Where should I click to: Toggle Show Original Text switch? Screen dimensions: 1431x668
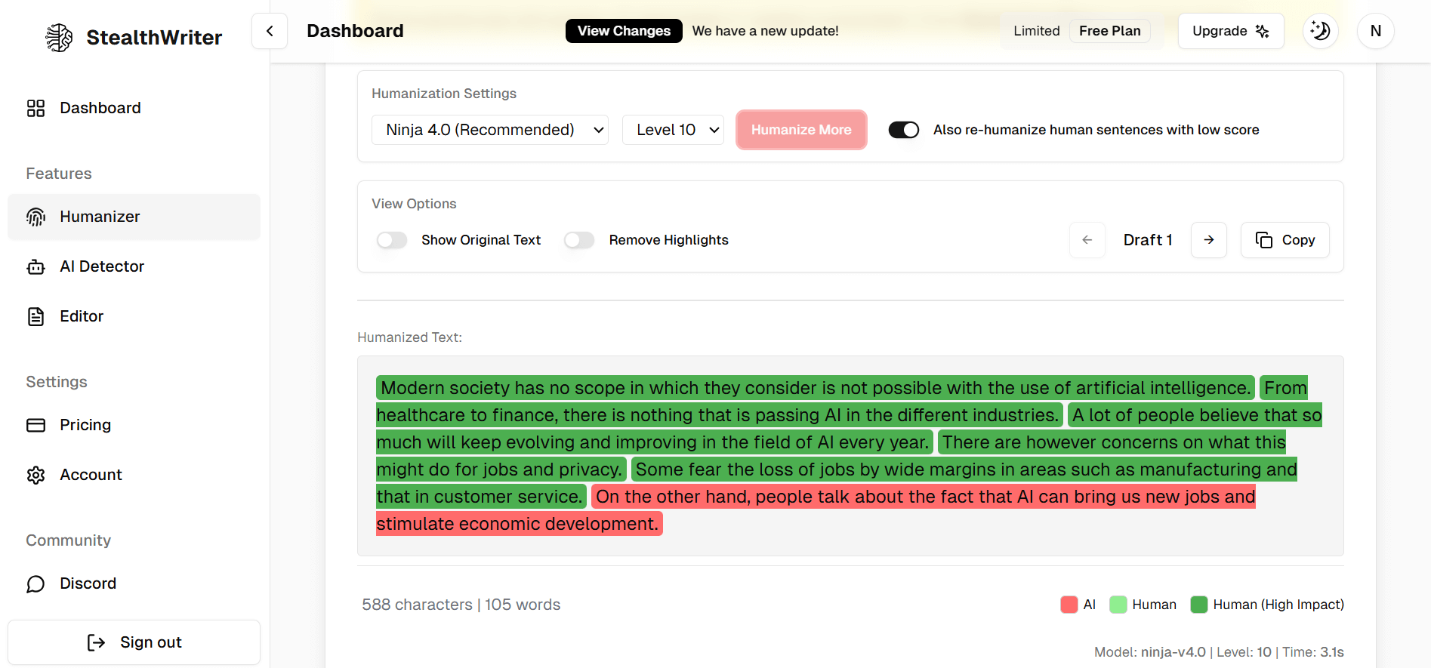[392, 240]
